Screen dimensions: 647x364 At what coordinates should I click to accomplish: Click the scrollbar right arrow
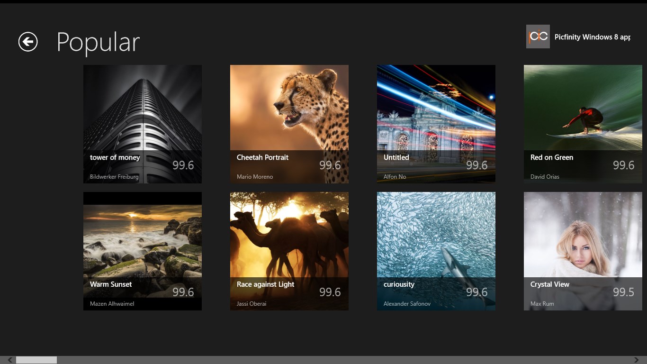tap(637, 360)
